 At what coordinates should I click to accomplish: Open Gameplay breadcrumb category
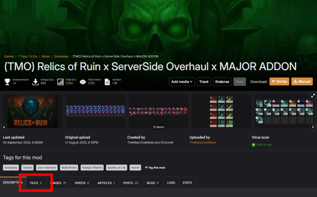[x=61, y=56]
